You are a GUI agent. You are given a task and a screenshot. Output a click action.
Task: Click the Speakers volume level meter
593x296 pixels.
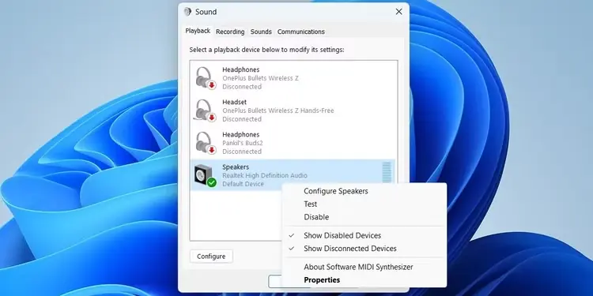click(387, 173)
